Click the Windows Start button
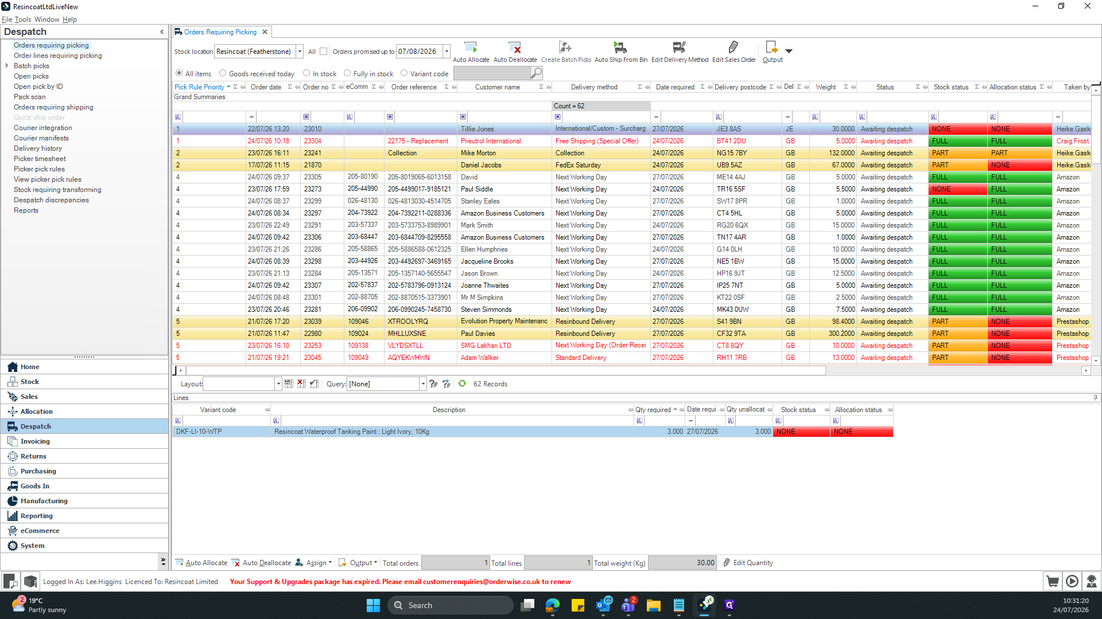The width and height of the screenshot is (1102, 619). 373,605
